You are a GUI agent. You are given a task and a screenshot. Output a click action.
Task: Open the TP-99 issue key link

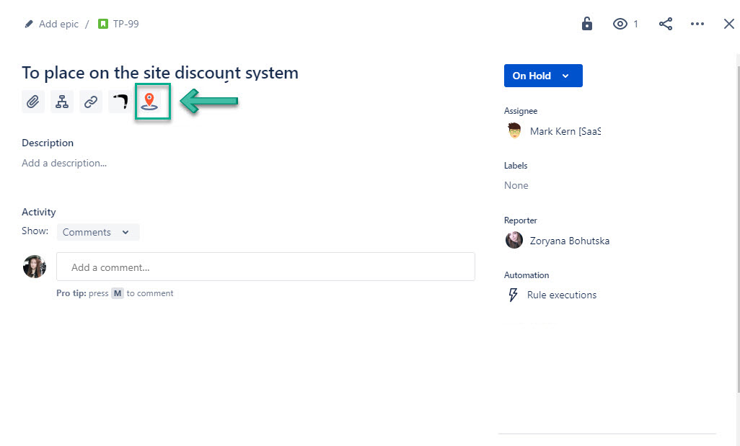125,24
